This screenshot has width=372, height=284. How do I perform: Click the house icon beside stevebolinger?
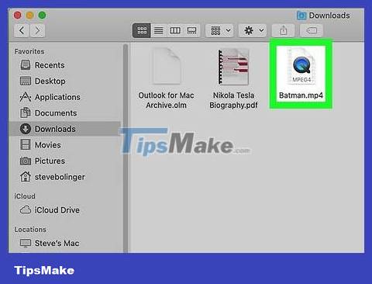pyautogui.click(x=26, y=177)
